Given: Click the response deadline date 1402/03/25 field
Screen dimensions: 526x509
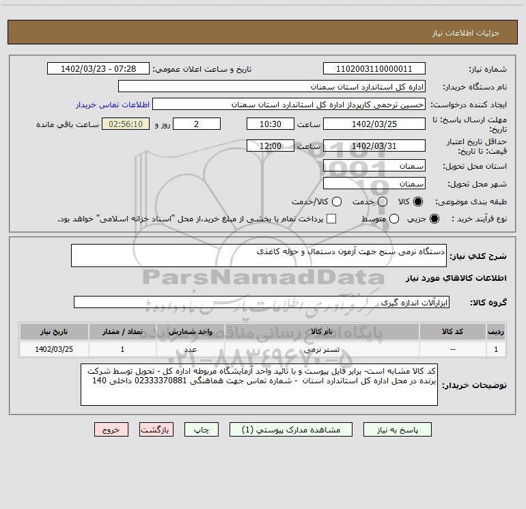Looking at the screenshot, I should [x=374, y=124].
